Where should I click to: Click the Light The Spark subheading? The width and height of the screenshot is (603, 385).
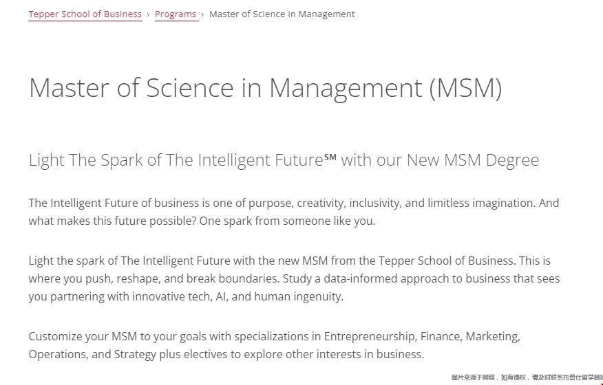(284, 159)
